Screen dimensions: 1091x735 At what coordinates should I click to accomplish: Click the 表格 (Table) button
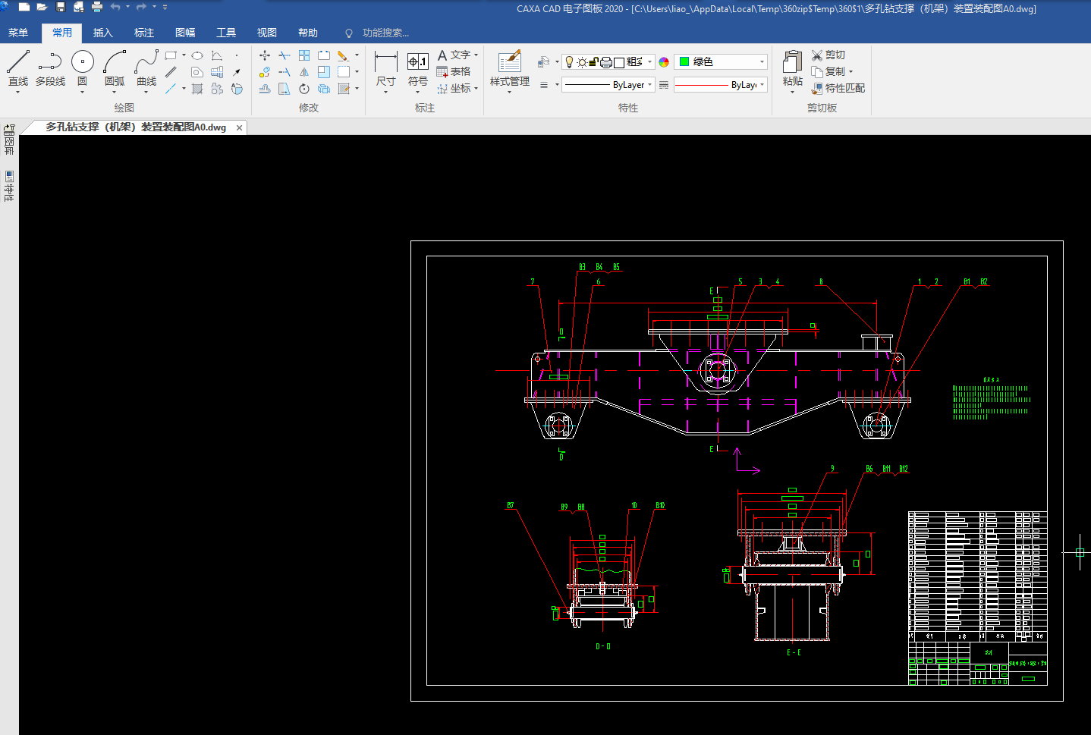pos(454,72)
